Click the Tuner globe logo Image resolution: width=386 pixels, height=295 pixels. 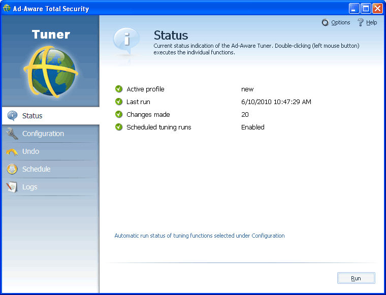coord(51,72)
